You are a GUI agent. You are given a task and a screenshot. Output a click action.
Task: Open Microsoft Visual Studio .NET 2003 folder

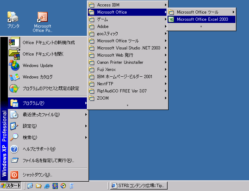point(128,48)
